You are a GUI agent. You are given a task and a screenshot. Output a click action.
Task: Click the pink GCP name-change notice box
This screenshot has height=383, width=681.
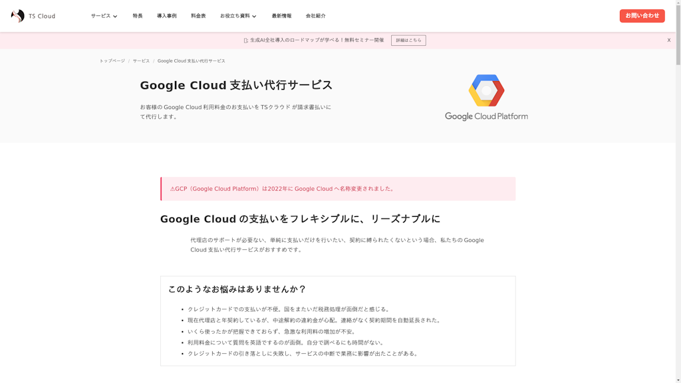point(337,189)
